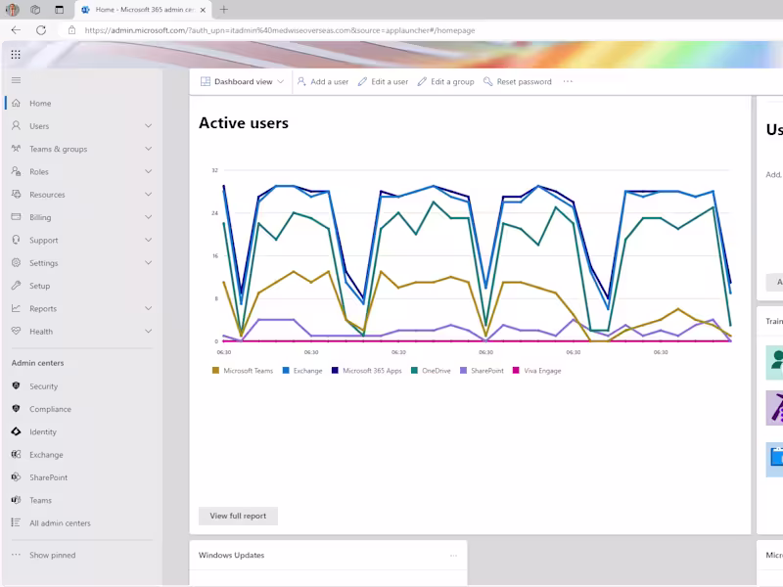The height and width of the screenshot is (587, 783).
Task: Expand the Billing section chevron
Action: tap(149, 217)
